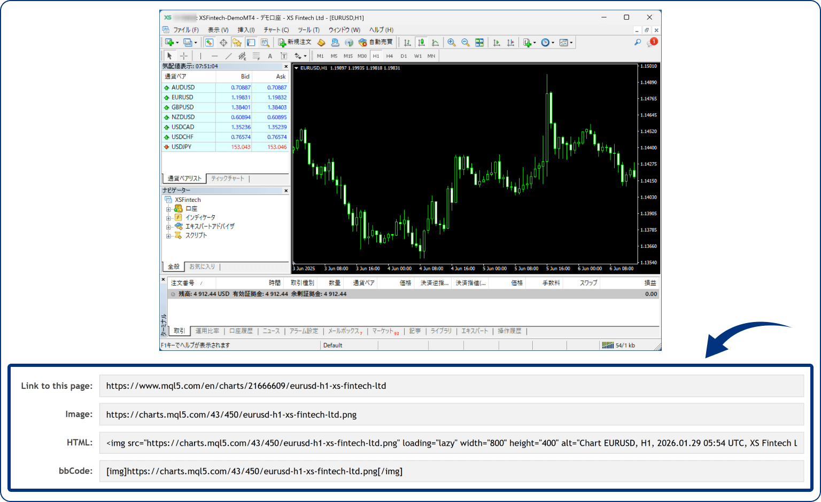
Task: Click the zoom in magnifier icon
Action: point(452,42)
